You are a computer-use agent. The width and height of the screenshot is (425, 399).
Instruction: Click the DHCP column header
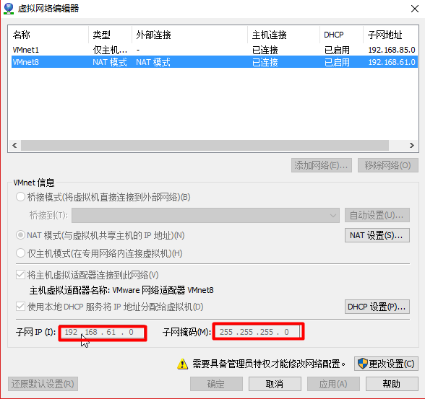tap(341, 35)
